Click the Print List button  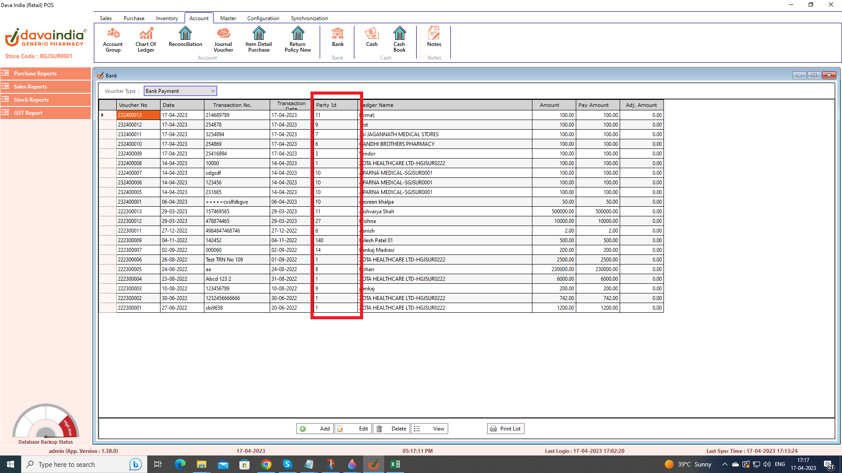click(506, 429)
